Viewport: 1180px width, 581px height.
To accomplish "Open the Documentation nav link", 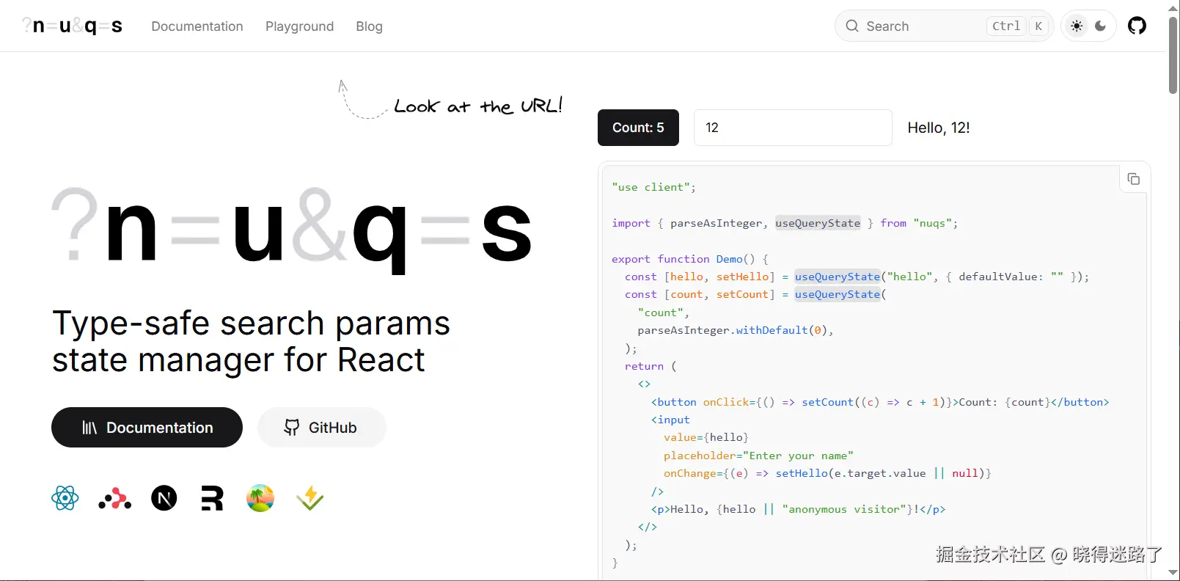I will 197,26.
